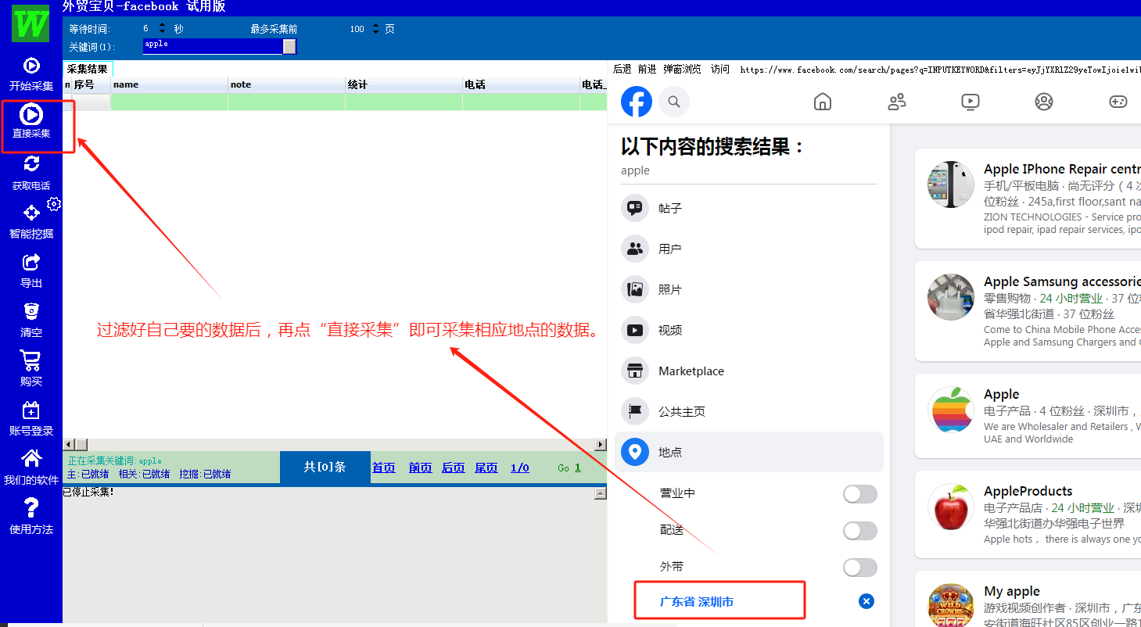
Task: Adjust the 最多采集前 pages stepper
Action: (x=375, y=28)
